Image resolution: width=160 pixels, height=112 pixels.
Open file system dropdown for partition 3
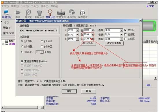[x=77, y=39]
